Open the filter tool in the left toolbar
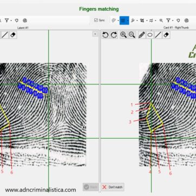Screen dimensions: 196x196 pos(6,21)
